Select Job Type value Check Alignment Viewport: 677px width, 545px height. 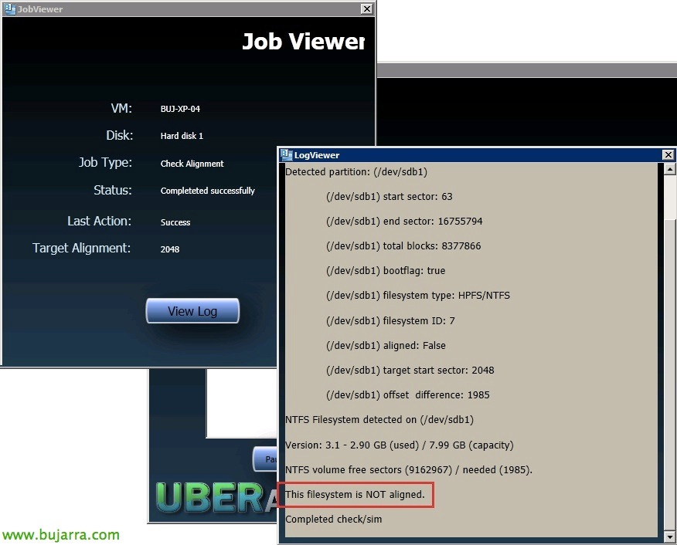click(192, 164)
